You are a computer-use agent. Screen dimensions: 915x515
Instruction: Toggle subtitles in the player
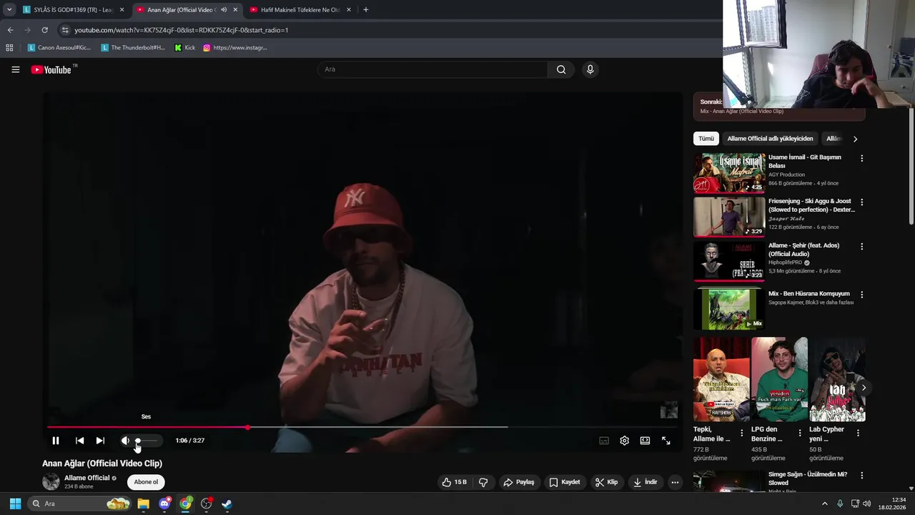(x=604, y=441)
